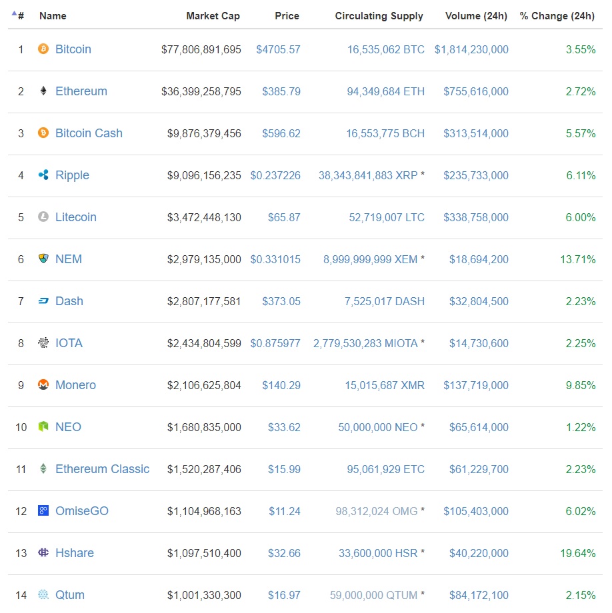The width and height of the screenshot is (612, 613).
Task: Open the Bitcoin Cash name link
Action: click(x=89, y=133)
